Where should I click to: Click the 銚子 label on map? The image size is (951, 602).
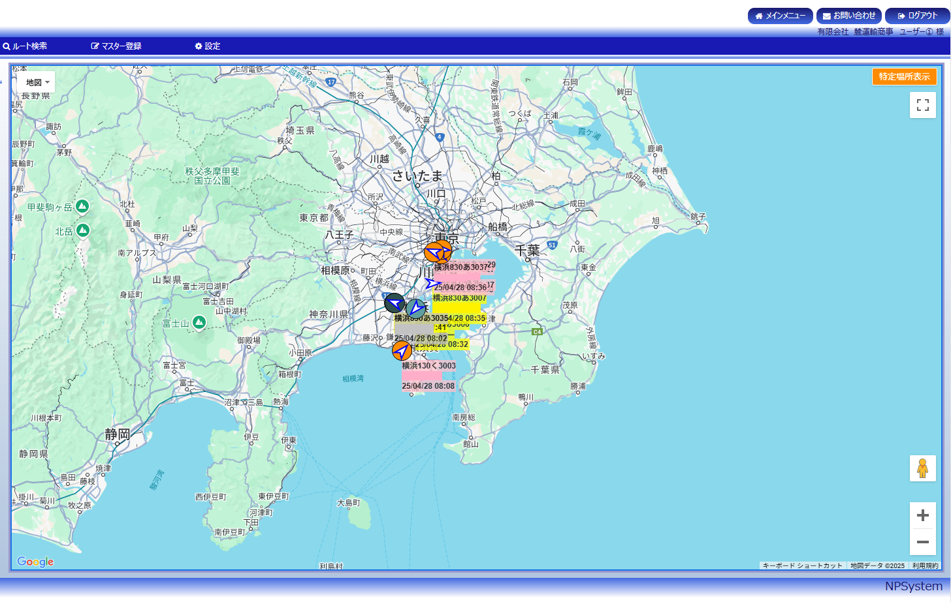(698, 217)
